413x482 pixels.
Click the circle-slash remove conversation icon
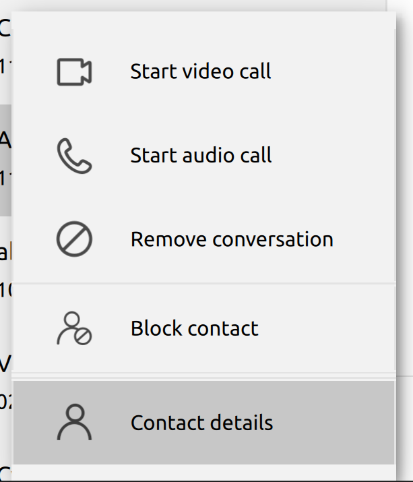tap(74, 239)
